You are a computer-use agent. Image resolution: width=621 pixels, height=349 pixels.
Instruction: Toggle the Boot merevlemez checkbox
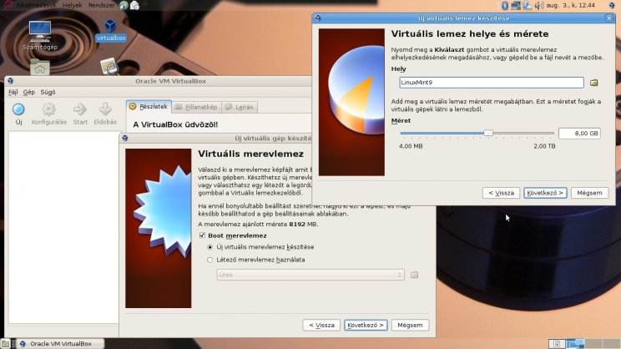[x=202, y=235]
